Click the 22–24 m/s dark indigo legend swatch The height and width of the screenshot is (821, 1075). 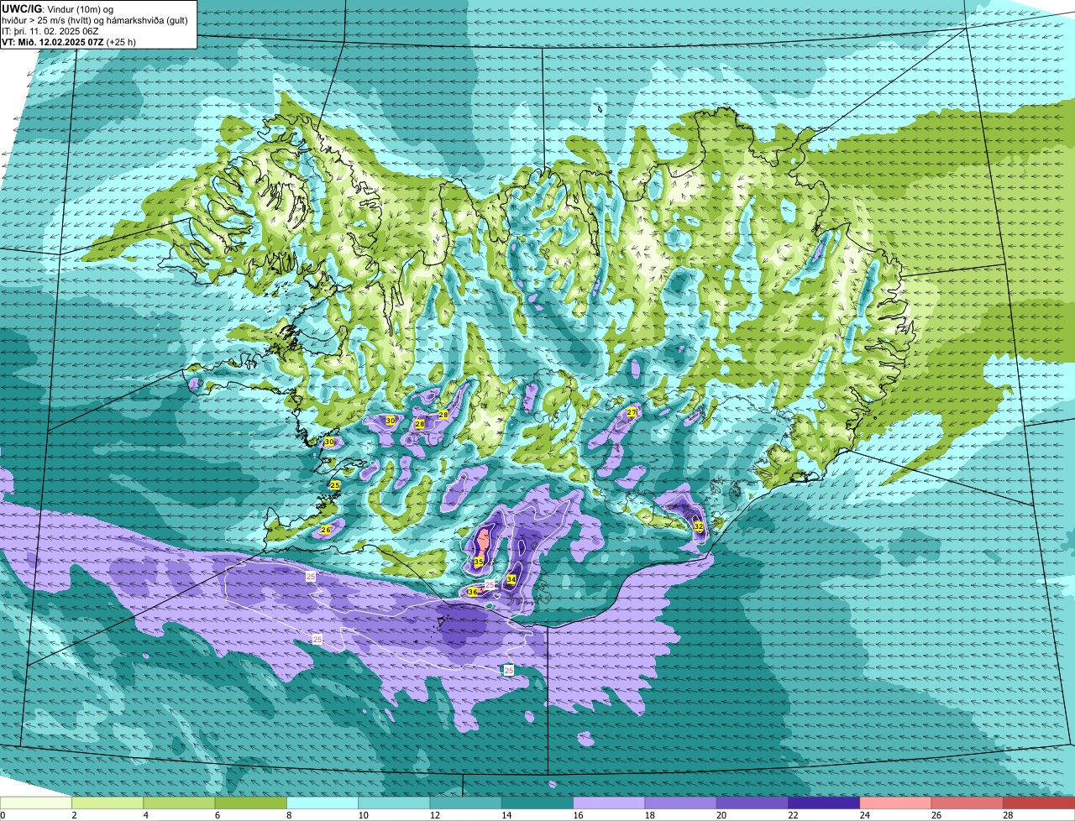824,803
